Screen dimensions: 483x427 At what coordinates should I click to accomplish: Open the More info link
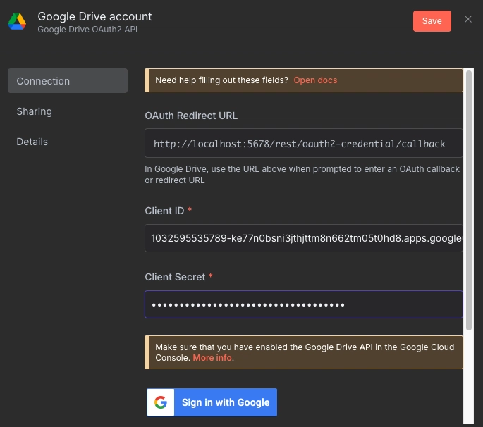[212, 358]
